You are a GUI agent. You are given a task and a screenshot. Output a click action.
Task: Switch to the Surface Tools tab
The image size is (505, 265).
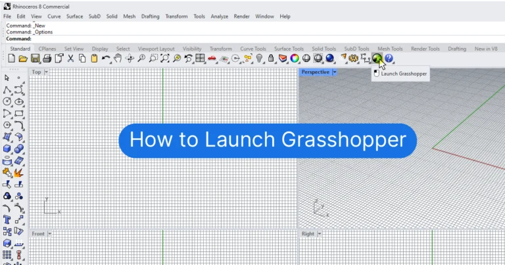[x=289, y=49]
